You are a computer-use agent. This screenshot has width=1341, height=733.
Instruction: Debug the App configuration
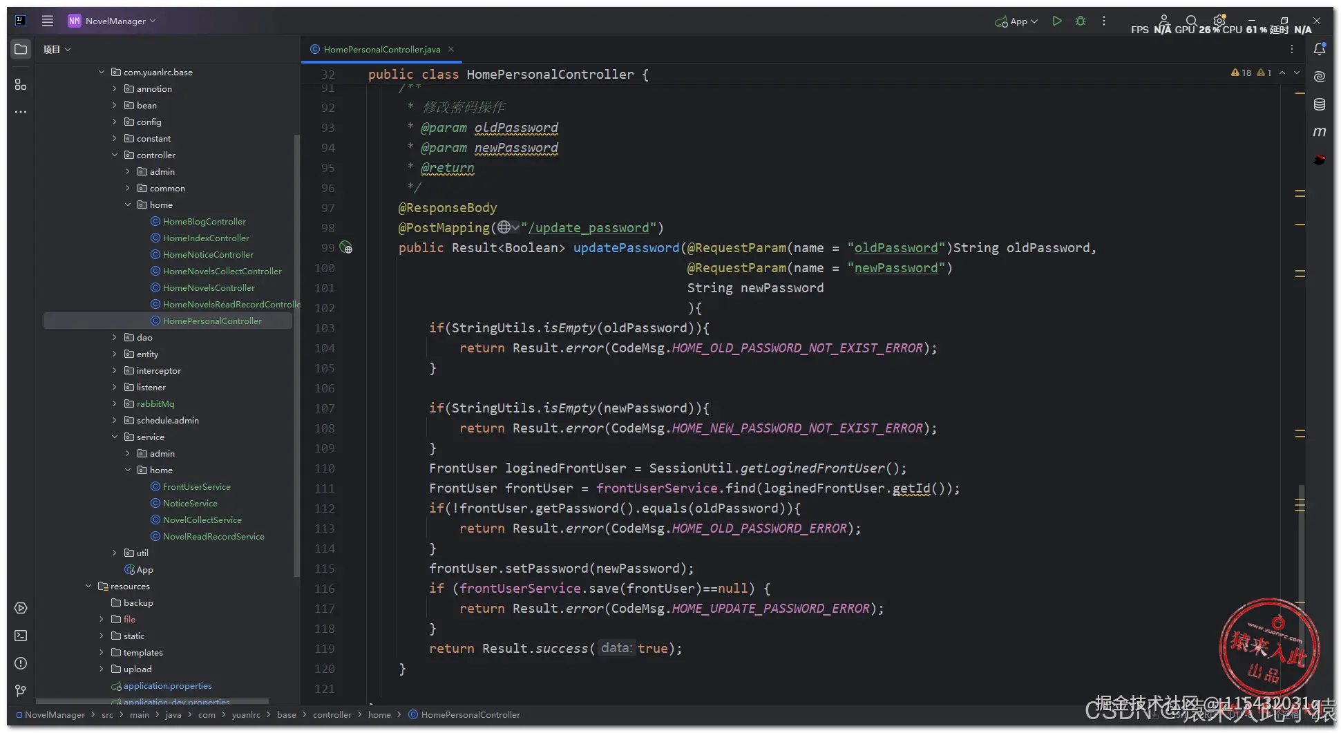pos(1081,21)
